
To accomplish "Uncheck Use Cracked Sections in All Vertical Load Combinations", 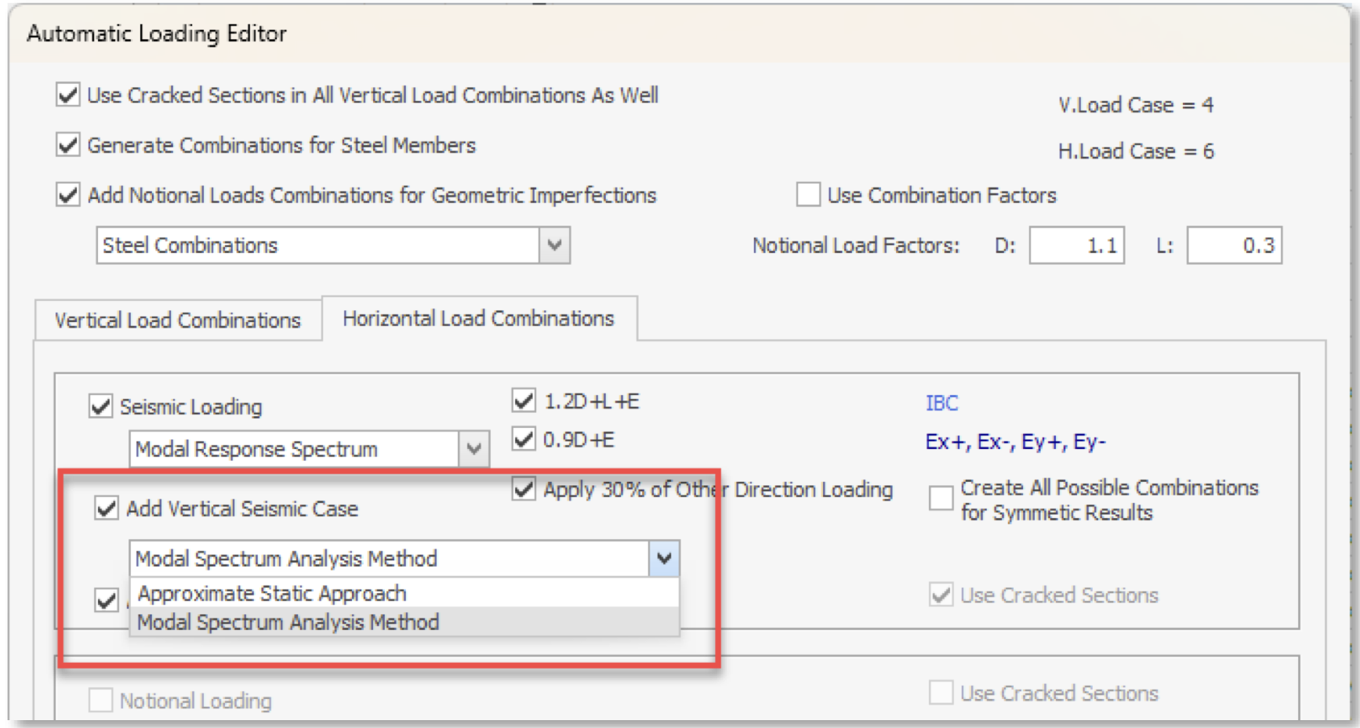I will pos(68,96).
